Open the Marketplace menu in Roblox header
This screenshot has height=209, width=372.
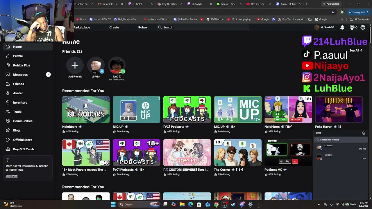tap(82, 27)
